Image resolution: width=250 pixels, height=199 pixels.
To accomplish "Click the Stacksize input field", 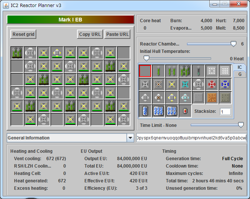I will click(x=225, y=112).
